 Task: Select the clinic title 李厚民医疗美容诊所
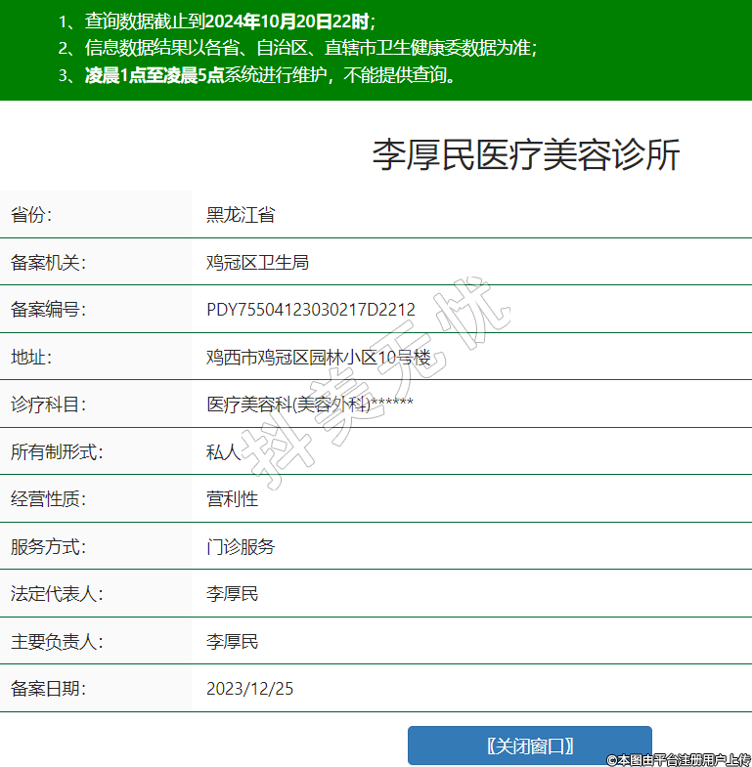525,155
